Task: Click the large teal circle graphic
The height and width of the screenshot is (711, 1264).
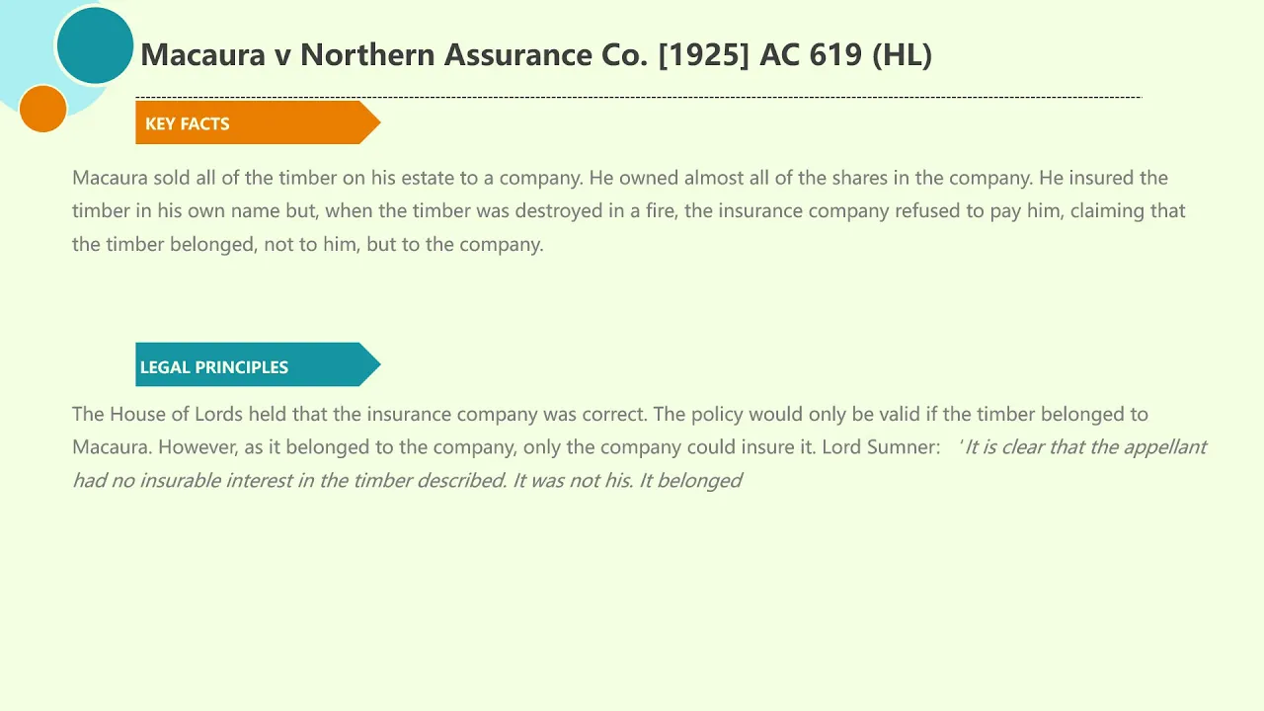Action: point(95,45)
